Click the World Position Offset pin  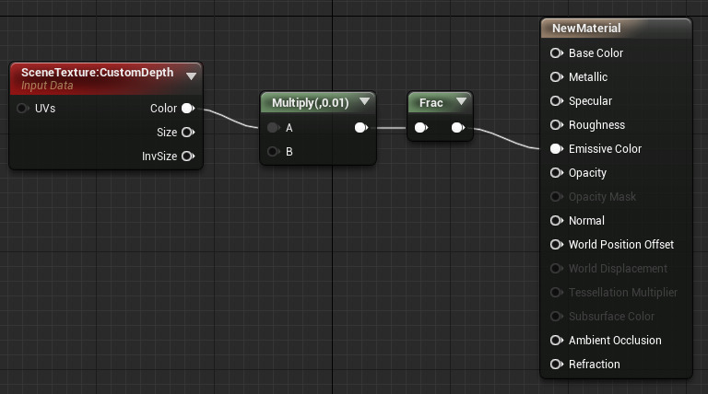point(556,244)
